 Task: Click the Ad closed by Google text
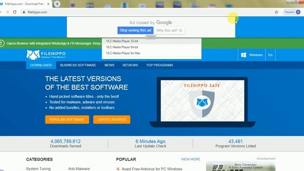click(x=151, y=22)
